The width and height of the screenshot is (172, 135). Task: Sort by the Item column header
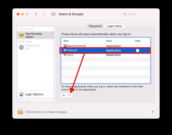pyautogui.click(x=66, y=41)
